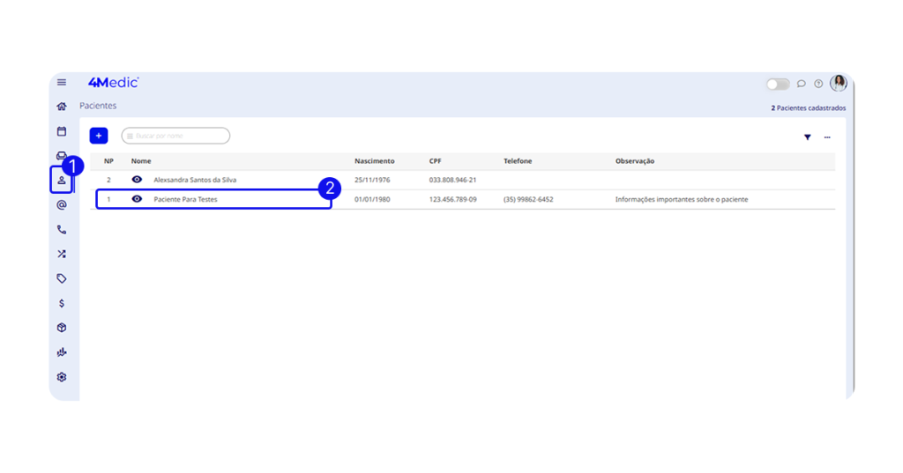Click the box inventory sidebar icon
Screen dimensions: 903x473
(62, 328)
